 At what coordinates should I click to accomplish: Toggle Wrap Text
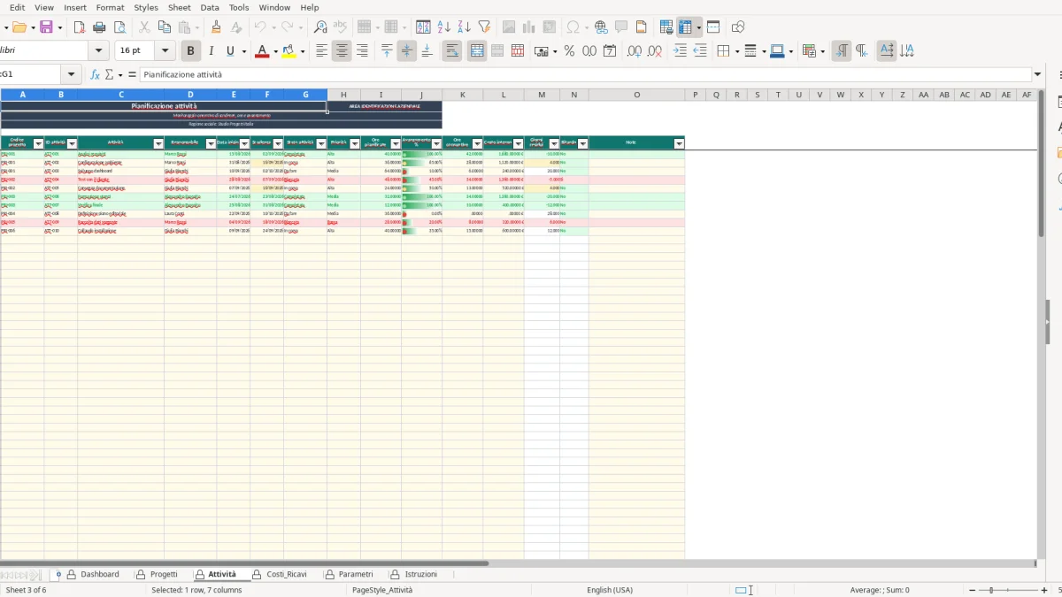452,51
